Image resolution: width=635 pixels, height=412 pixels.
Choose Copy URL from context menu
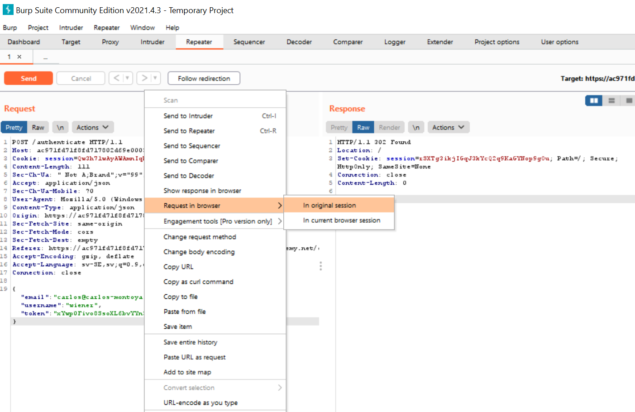pos(215,267)
